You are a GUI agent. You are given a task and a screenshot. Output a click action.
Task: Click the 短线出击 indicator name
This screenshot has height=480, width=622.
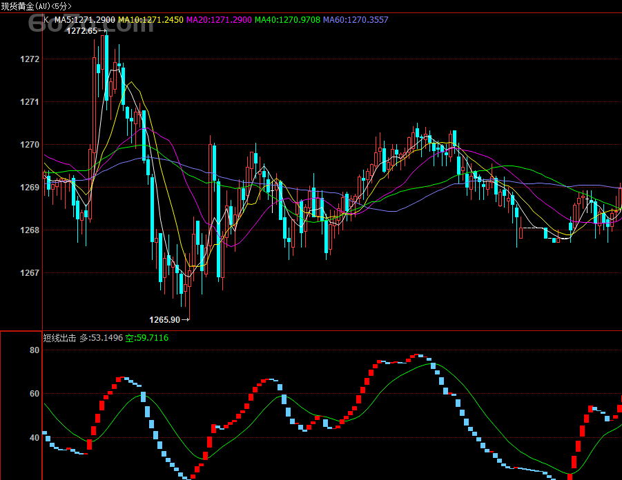[x=59, y=338]
